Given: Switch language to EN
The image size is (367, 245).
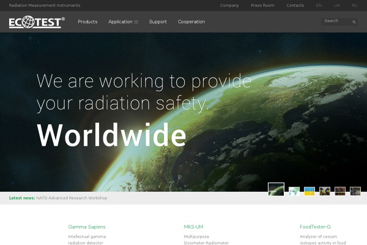Looking at the screenshot, I should tap(319, 6).
